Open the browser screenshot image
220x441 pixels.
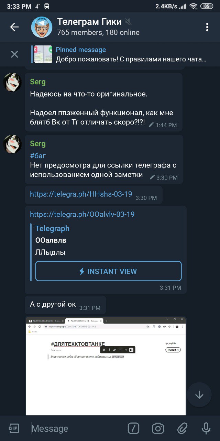(x=106, y=366)
